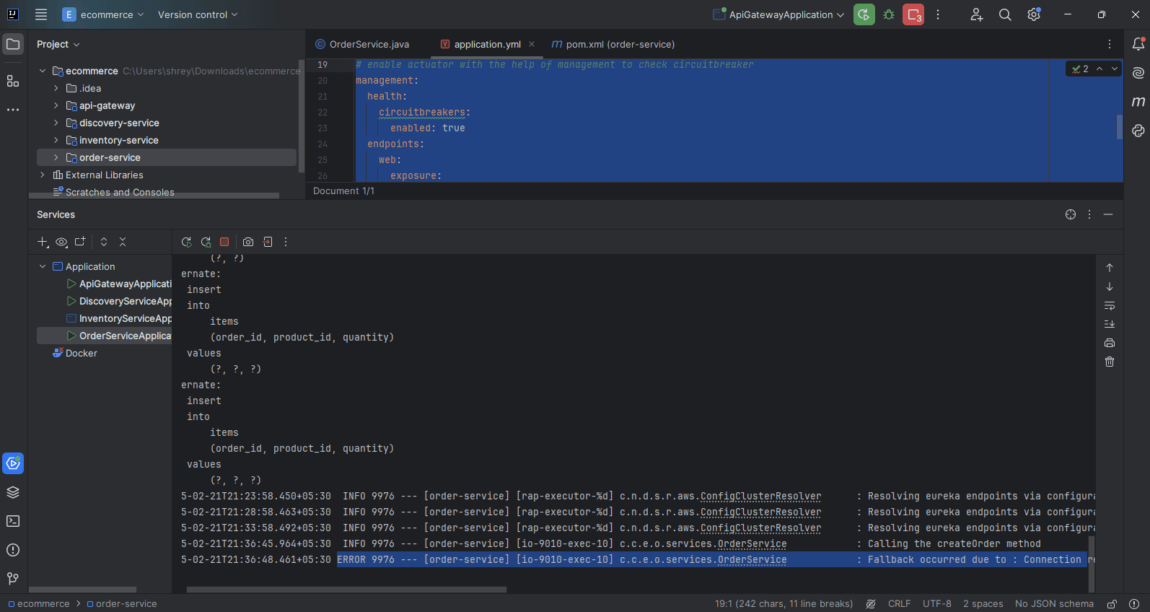Click the No JSON schema widget
The image size is (1150, 612).
(x=1054, y=604)
